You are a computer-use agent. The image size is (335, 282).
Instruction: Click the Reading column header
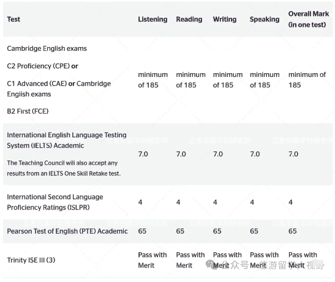189,20
